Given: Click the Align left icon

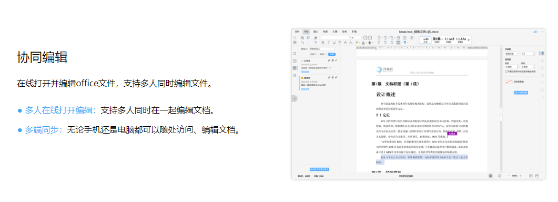Looking at the screenshot, I should pos(379,43).
